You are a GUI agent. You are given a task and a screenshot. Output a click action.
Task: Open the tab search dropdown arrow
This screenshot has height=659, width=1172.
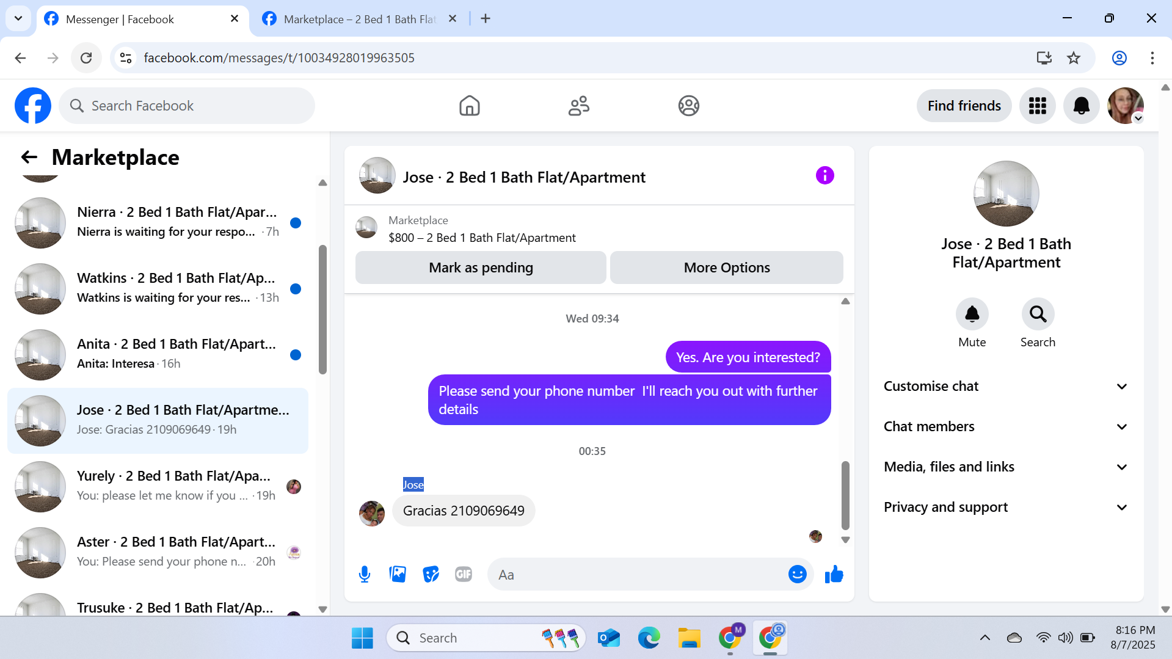pyautogui.click(x=18, y=18)
